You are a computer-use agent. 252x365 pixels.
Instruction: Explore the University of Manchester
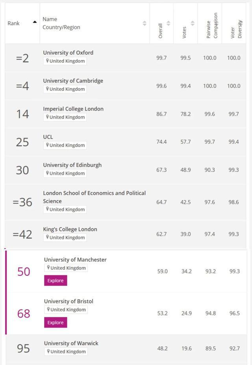tap(56, 280)
